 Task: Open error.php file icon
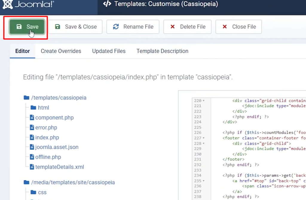click(x=32, y=128)
